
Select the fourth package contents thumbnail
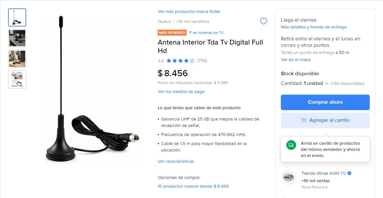click(17, 79)
